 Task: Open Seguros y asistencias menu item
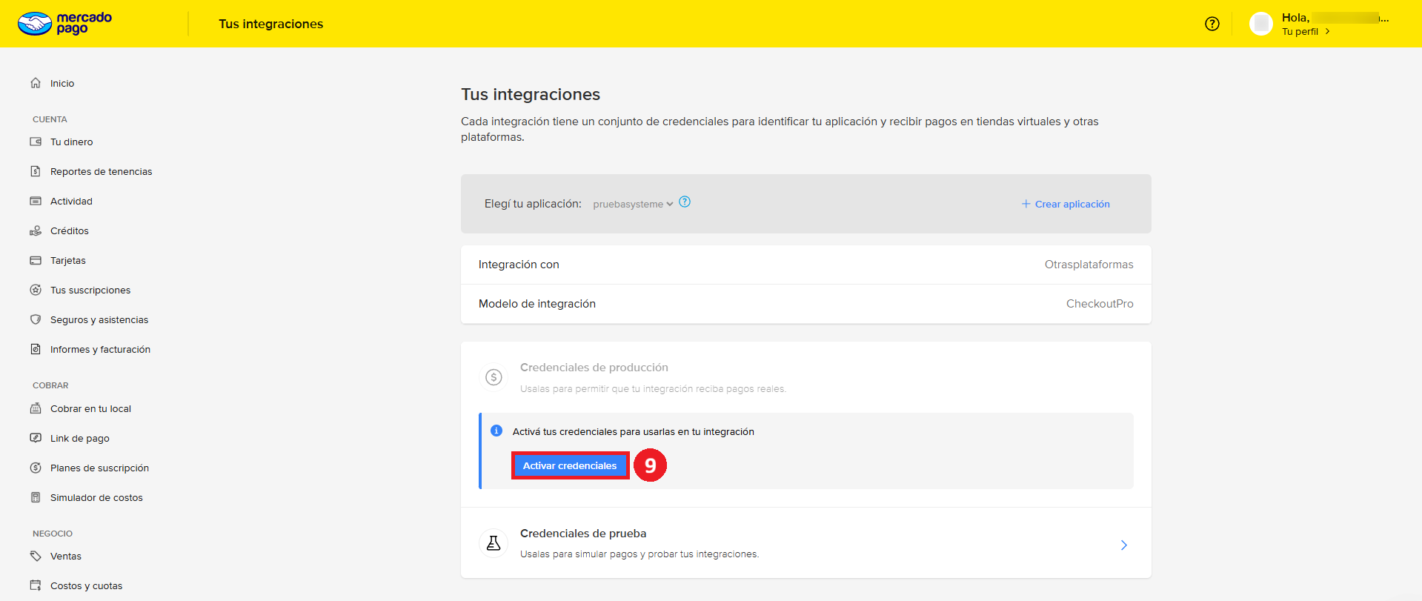99,319
